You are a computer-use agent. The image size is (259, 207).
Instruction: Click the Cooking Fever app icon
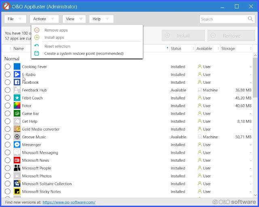[17, 67]
